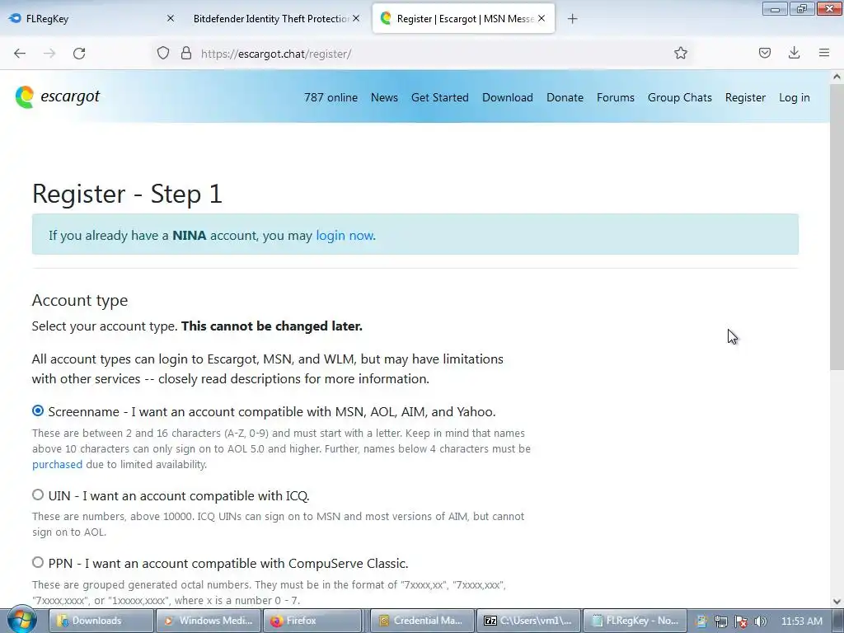Screen dimensions: 844x633
Task: Select the PPN CompuServe account type
Action: [x=38, y=562]
